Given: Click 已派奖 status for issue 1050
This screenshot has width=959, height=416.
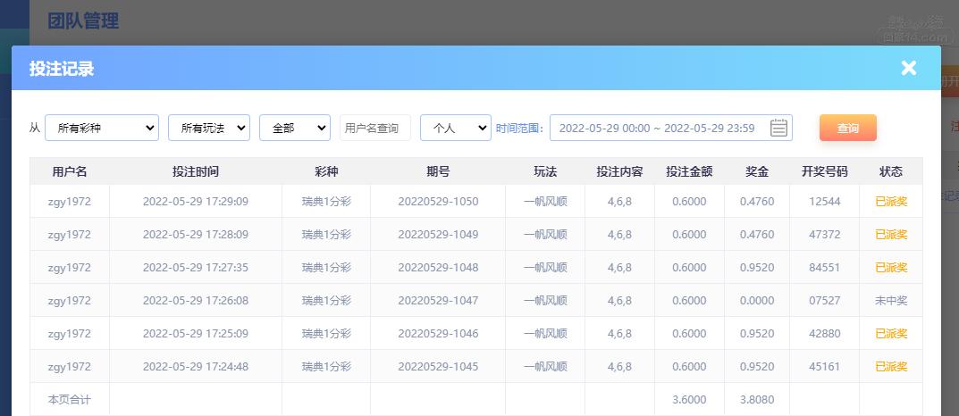Looking at the screenshot, I should coord(891,202).
